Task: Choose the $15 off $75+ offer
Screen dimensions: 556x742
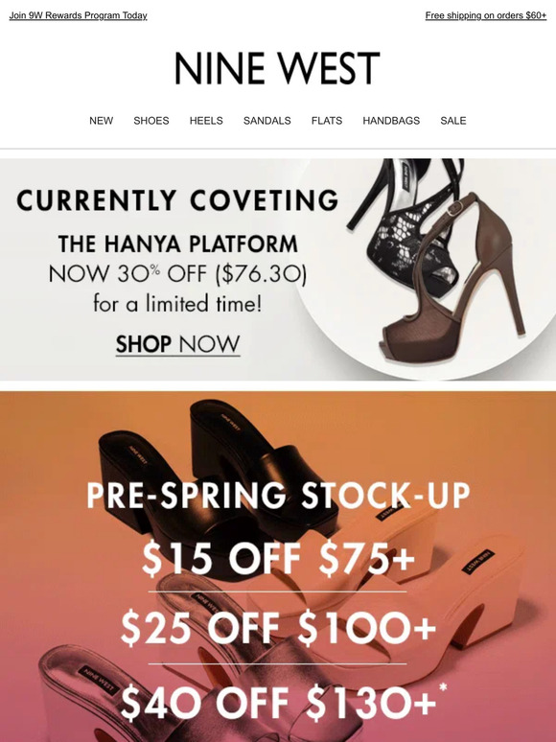Action: point(278,557)
